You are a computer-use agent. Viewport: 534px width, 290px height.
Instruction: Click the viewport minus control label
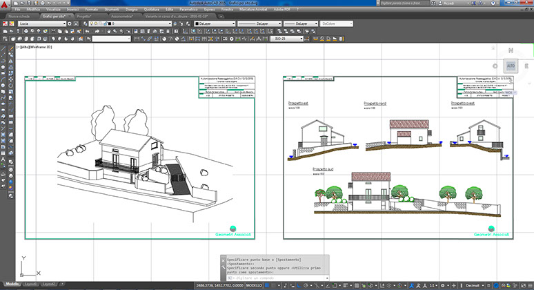pyautogui.click(x=17, y=48)
